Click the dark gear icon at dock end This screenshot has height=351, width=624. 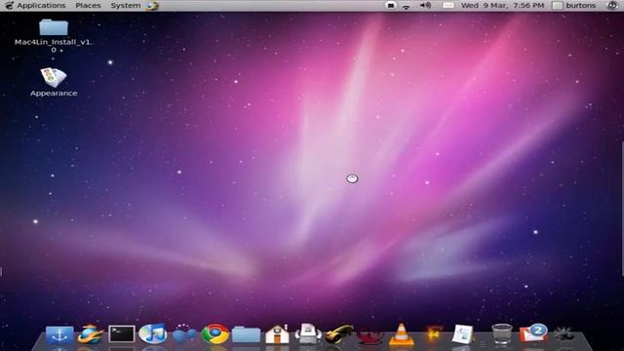point(565,334)
